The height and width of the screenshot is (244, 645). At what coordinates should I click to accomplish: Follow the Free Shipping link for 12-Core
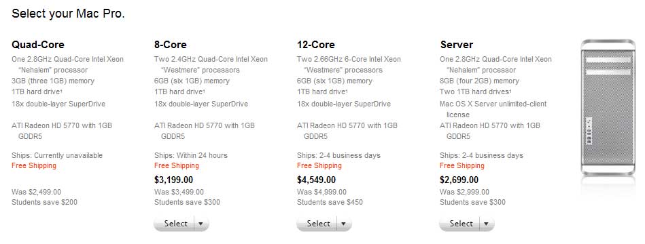tap(319, 165)
